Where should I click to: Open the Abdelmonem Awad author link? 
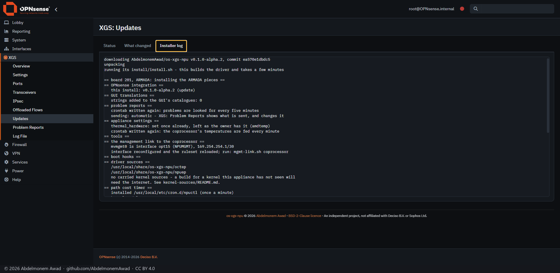[x=271, y=216]
